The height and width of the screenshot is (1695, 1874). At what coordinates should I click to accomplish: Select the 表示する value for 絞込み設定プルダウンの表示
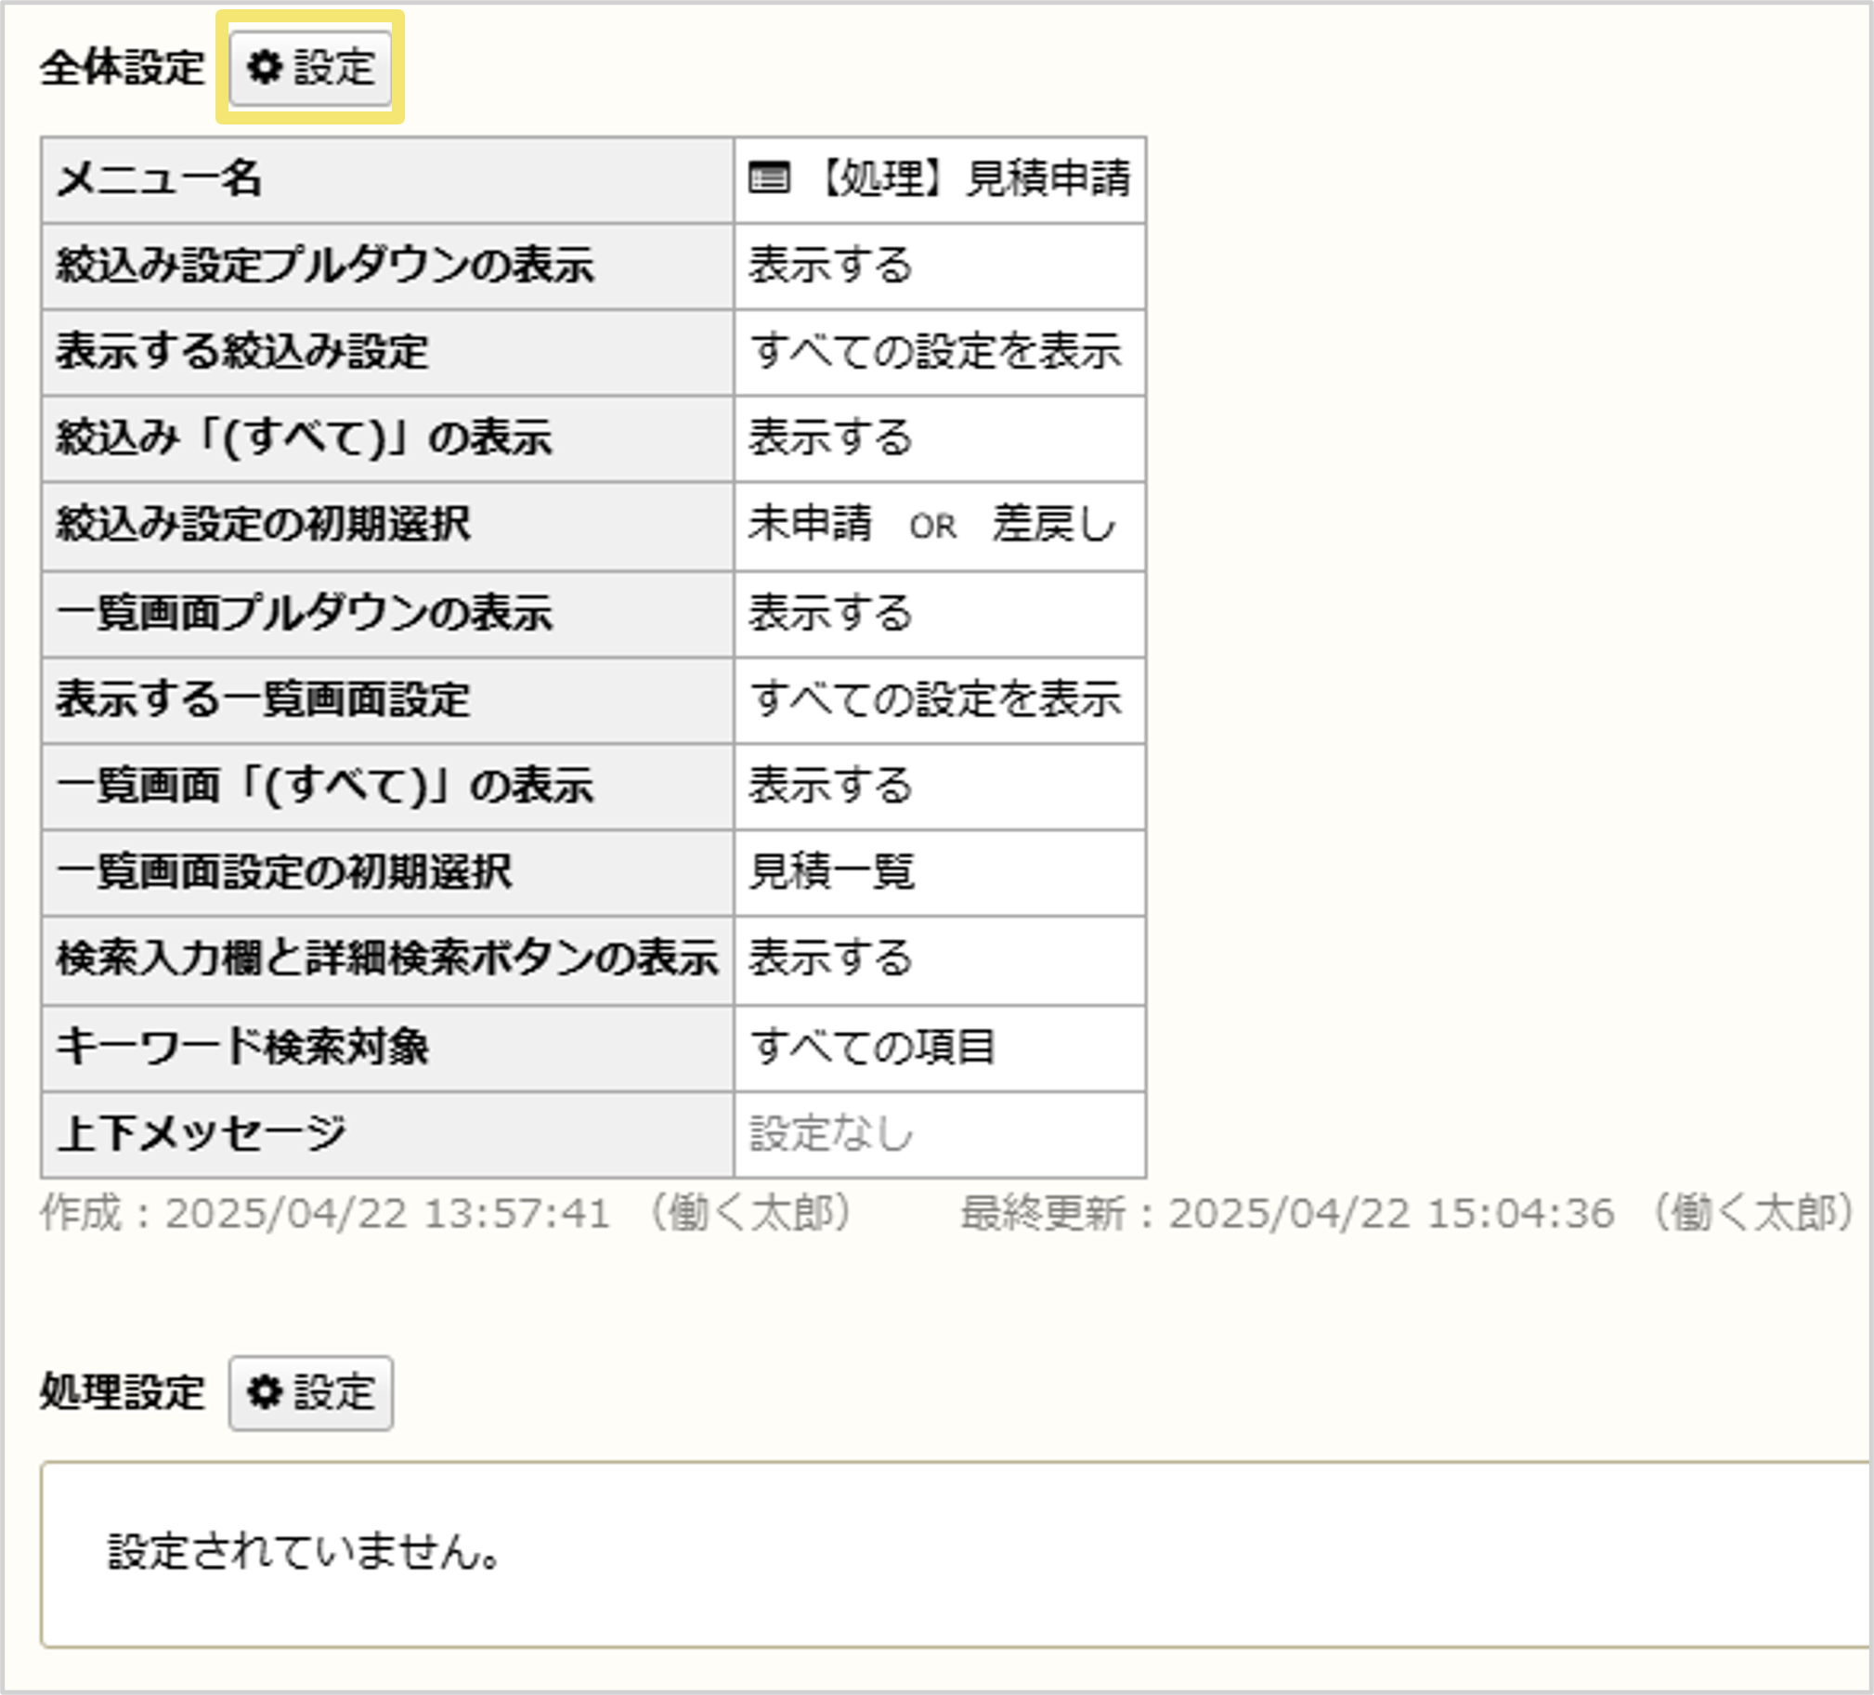[830, 267]
